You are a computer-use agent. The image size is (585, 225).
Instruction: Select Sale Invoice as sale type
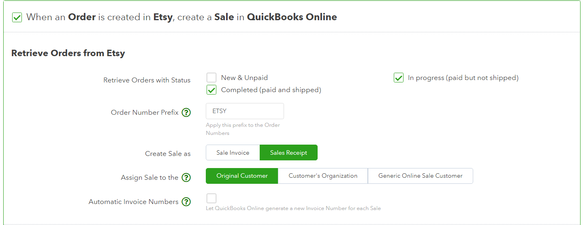coord(233,153)
